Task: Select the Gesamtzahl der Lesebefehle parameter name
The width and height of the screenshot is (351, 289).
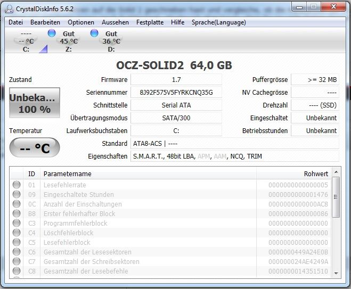Action: [x=86, y=271]
